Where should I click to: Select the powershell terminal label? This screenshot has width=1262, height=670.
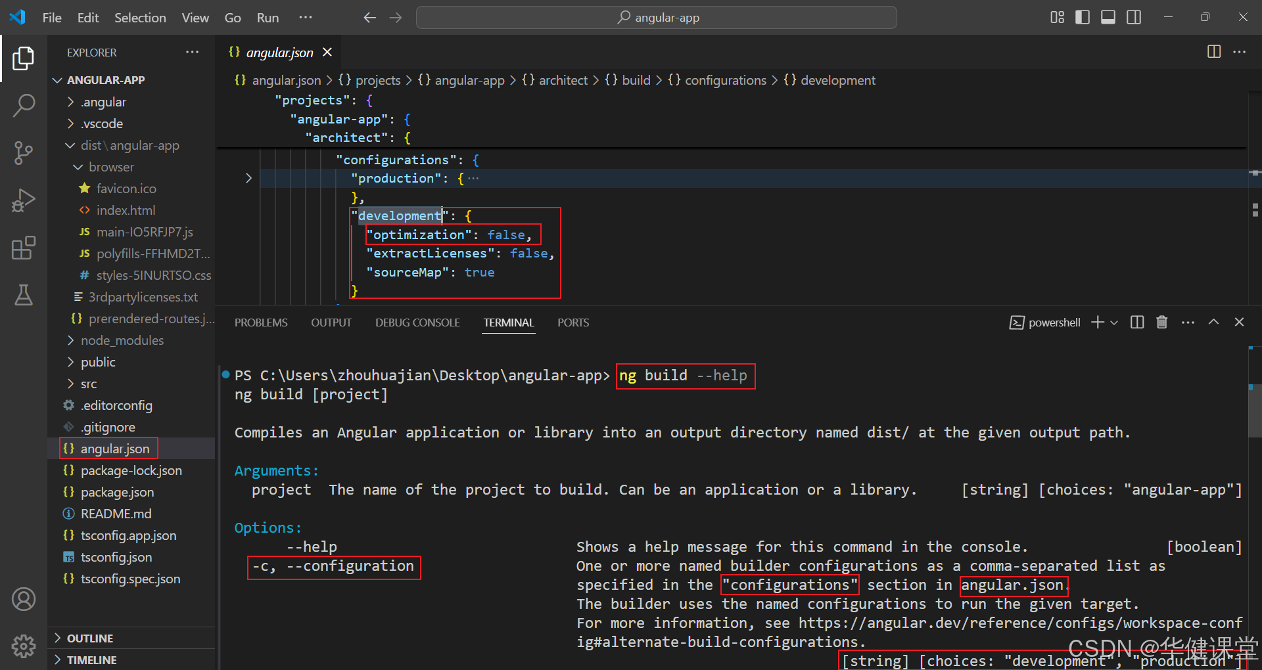click(1045, 323)
